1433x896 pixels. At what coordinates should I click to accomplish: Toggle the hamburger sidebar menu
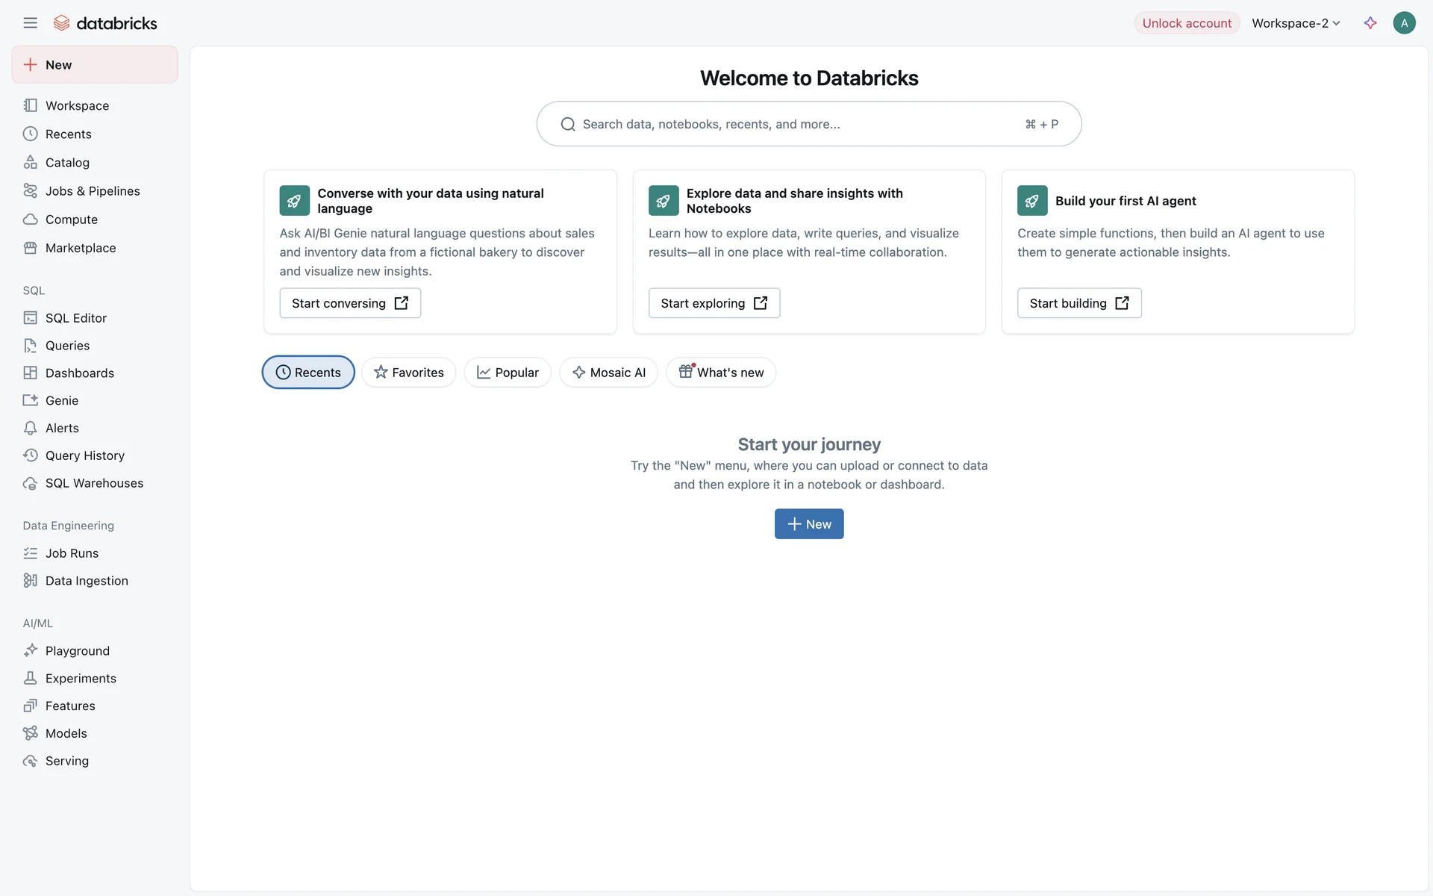30,23
